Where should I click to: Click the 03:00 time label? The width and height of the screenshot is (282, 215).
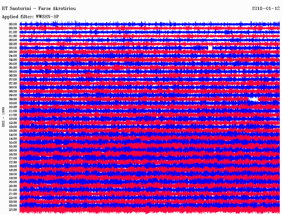13,48
